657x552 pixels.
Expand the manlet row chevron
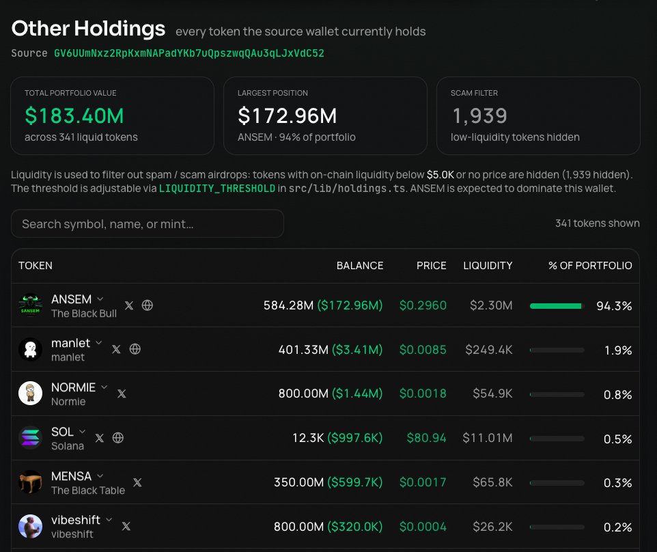click(99, 343)
